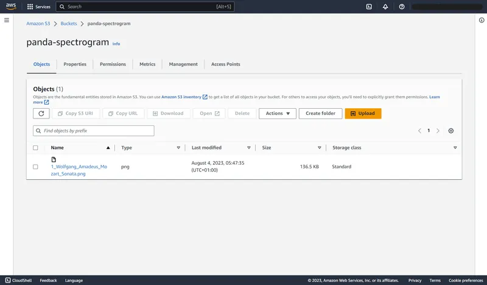487x285 pixels.
Task: Open the Actions dropdown
Action: (x=278, y=114)
